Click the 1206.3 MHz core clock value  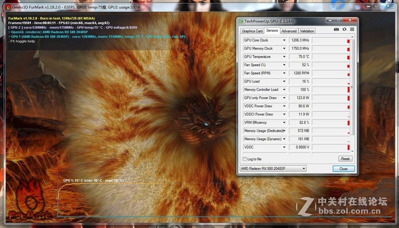coord(300,40)
